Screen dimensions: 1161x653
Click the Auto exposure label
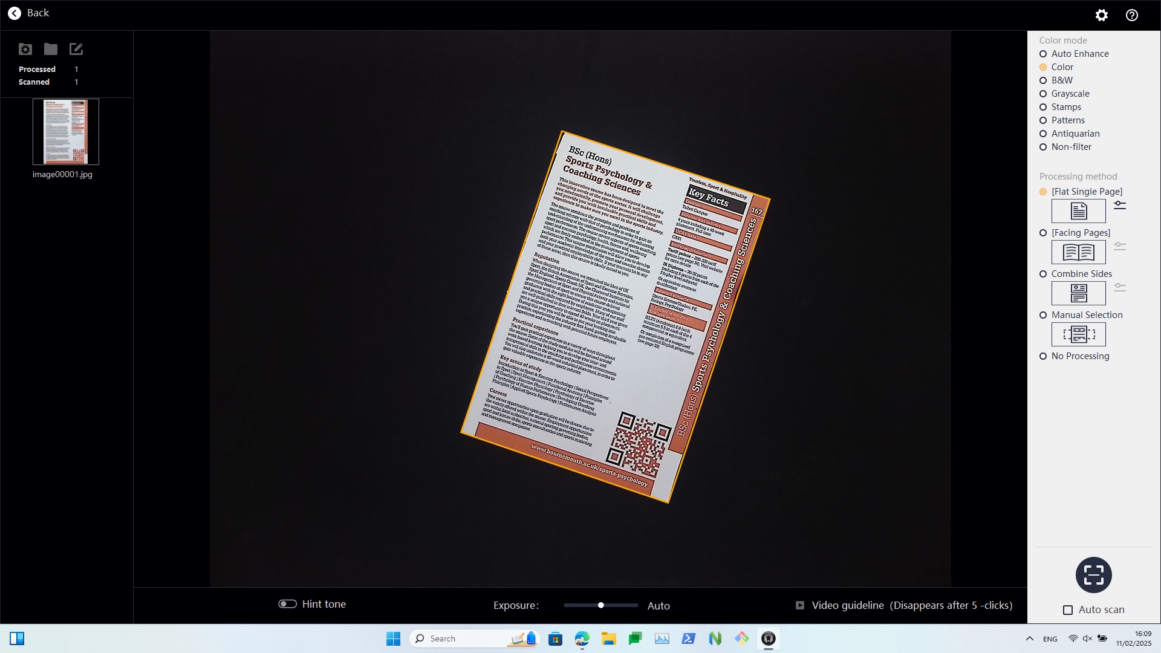tap(659, 606)
